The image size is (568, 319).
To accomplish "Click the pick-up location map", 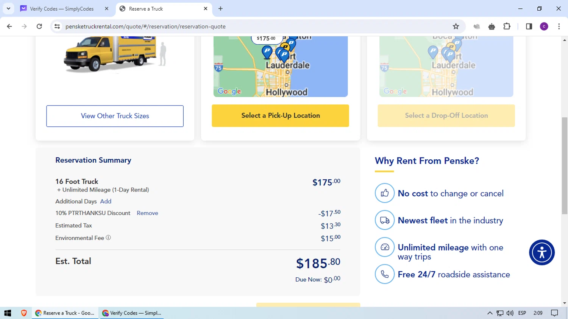I will click(281, 67).
